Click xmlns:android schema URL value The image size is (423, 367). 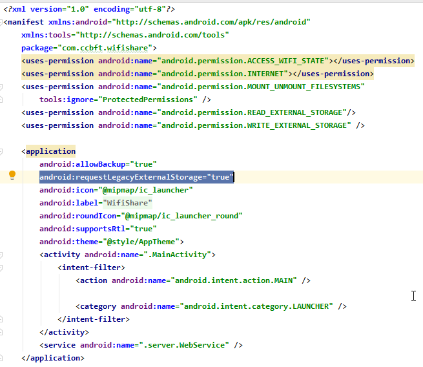coord(211,22)
